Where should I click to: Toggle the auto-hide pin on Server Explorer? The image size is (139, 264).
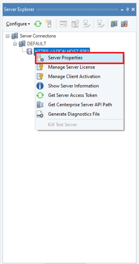click(127, 10)
